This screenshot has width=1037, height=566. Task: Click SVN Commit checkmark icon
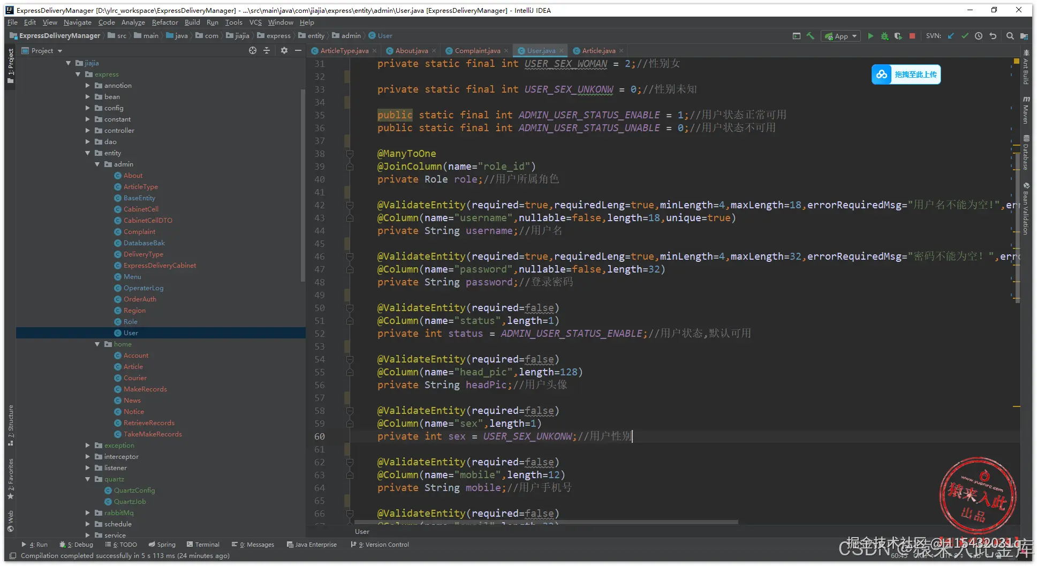point(965,36)
